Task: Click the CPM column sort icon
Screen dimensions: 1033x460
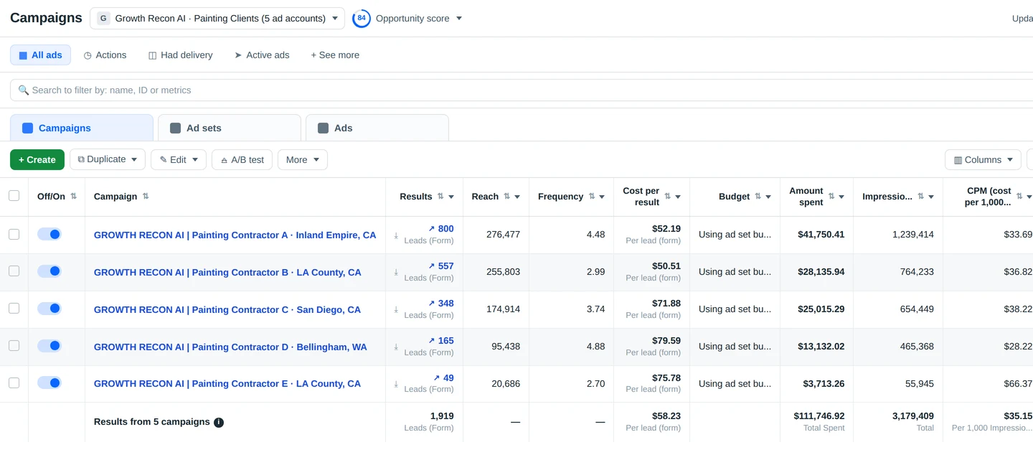Action: click(x=1019, y=197)
